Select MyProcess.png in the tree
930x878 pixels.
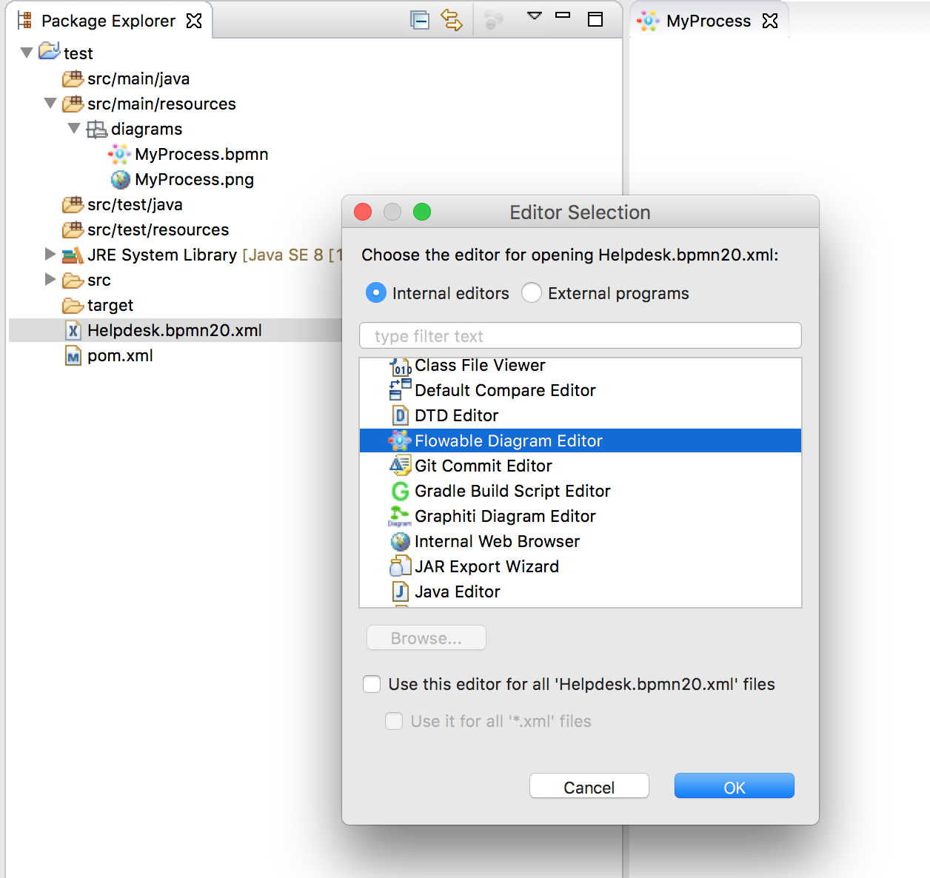(194, 179)
